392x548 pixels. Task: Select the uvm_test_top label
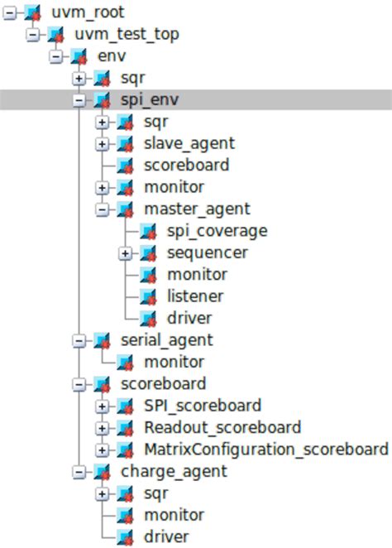[x=127, y=35]
